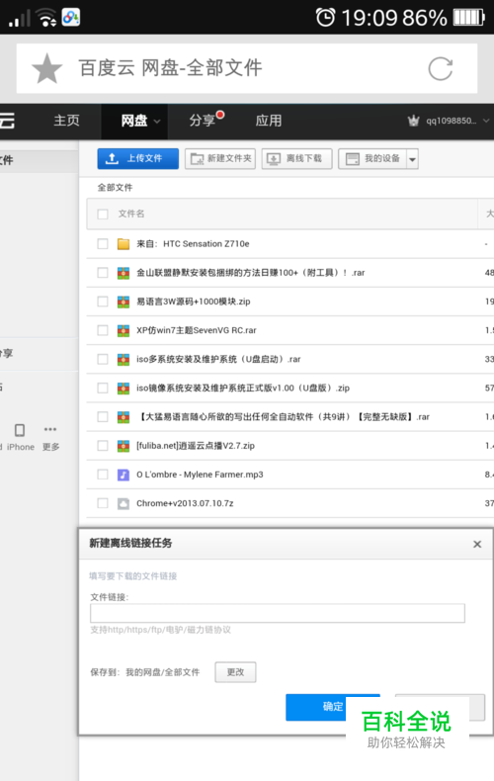494x781 pixels.
Task: Click archive icon of 易语言3W源码 zip
Action: [x=123, y=302]
